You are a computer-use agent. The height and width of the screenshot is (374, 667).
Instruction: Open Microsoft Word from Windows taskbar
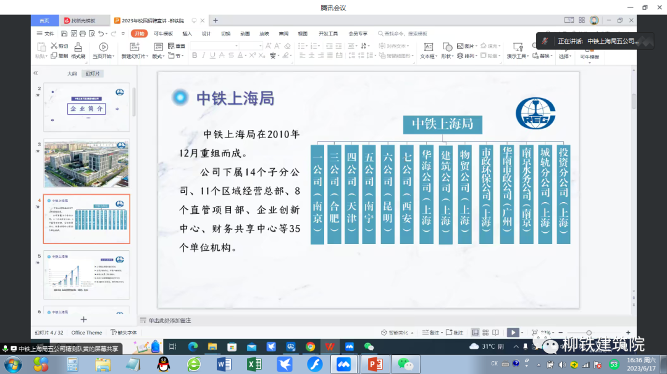224,364
